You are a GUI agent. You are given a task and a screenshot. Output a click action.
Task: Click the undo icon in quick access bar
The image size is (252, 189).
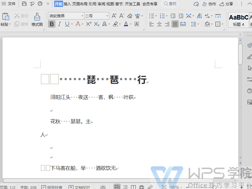coord(32,4)
